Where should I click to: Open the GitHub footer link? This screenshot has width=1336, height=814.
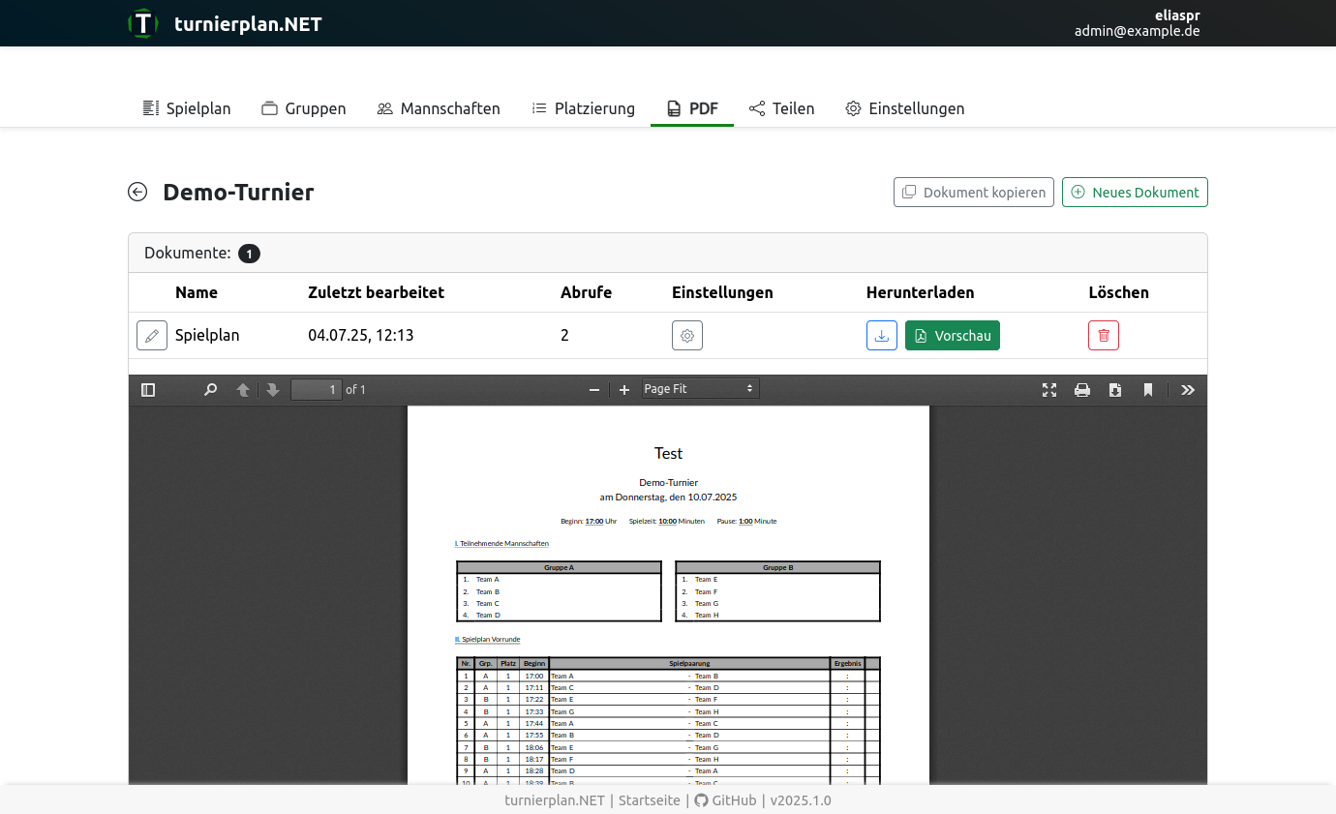[726, 800]
